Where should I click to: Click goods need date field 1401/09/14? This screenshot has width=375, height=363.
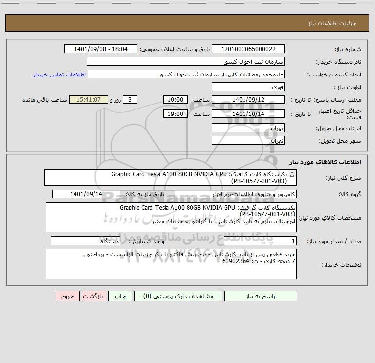coord(86,194)
